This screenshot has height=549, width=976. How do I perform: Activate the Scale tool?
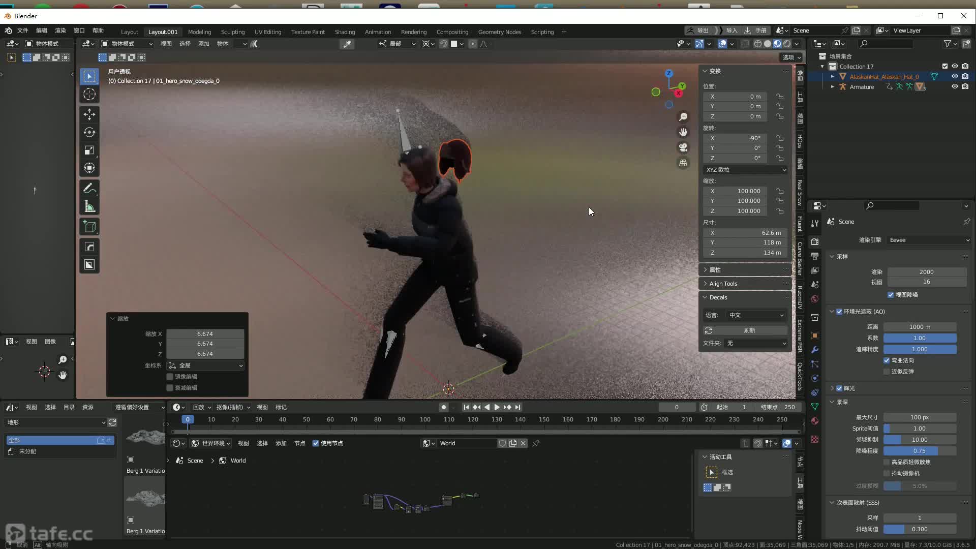(89, 150)
